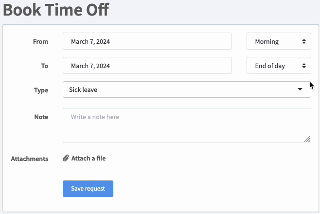320x214 pixels.
Task: Focus the 'Write a note here' text area
Action: pyautogui.click(x=187, y=125)
